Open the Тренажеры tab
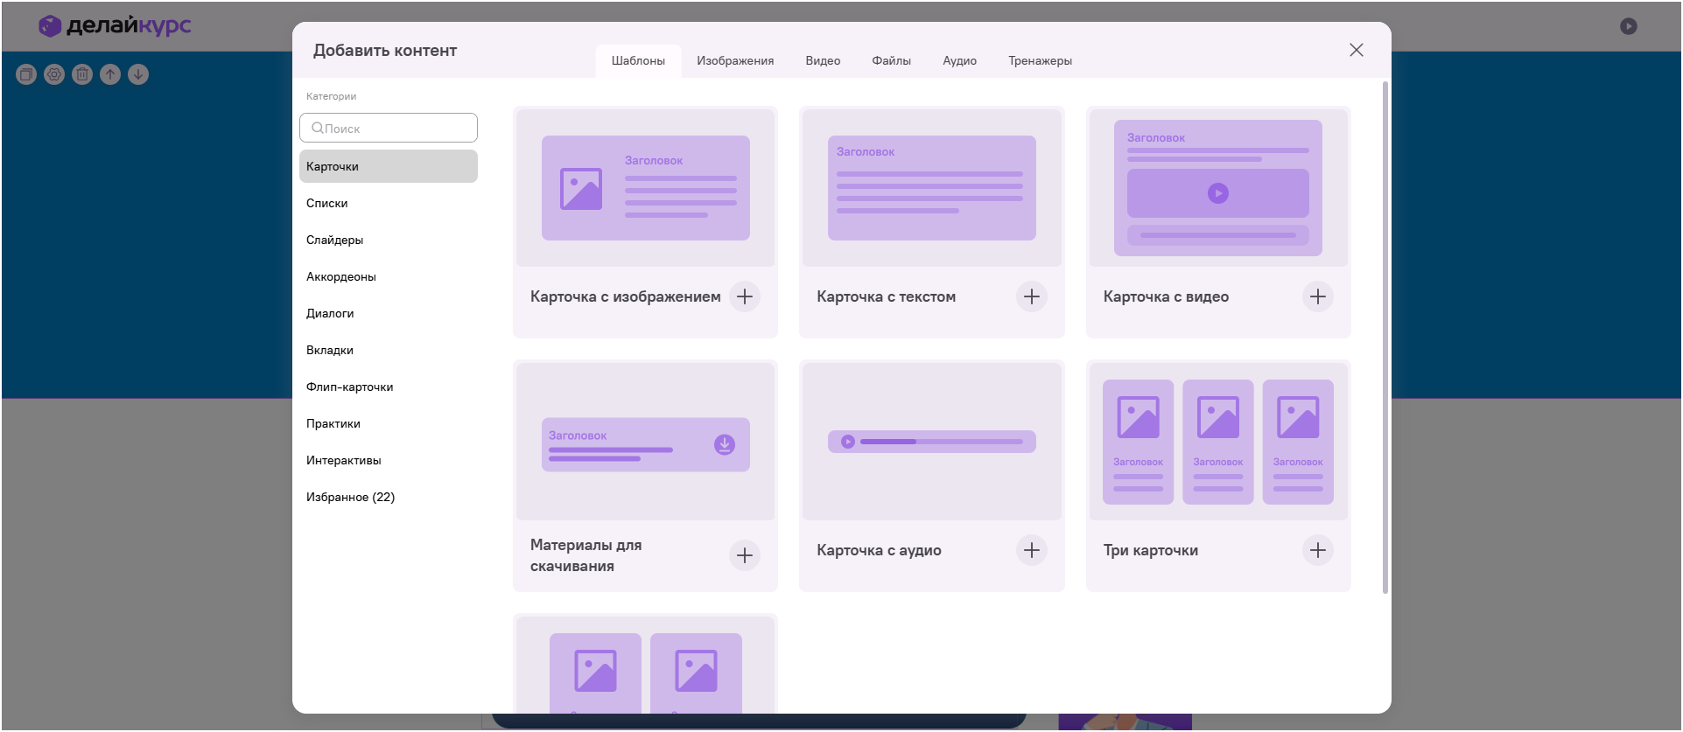1683x732 pixels. pos(1040,61)
